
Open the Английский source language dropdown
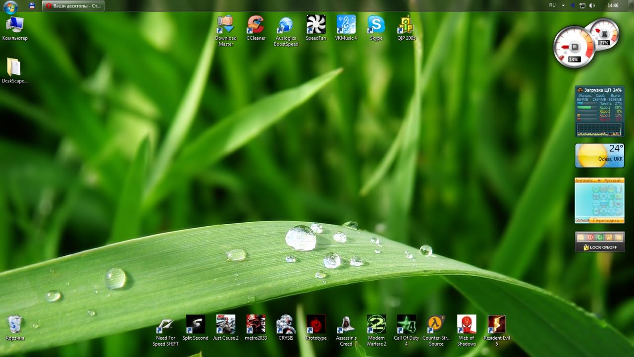click(x=586, y=180)
